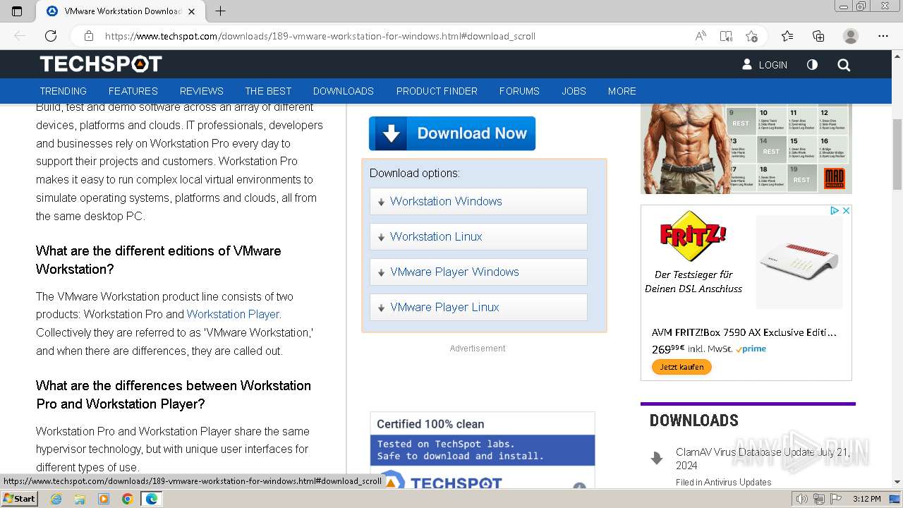Viewport: 903px width, 508px height.
Task: Open browser profile avatar
Action: coord(851,36)
